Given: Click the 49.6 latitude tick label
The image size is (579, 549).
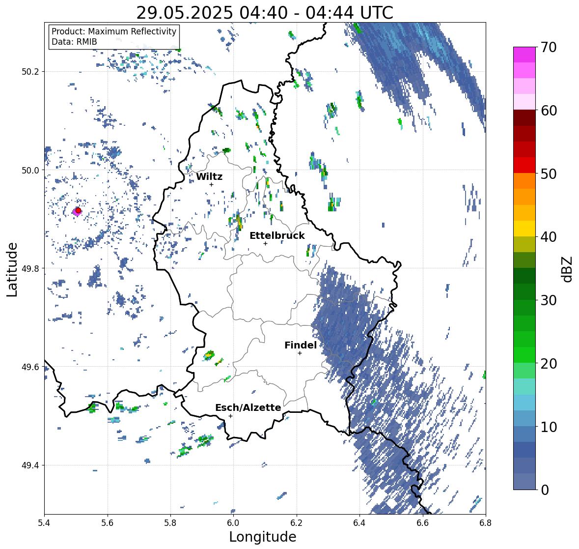Looking at the screenshot, I should pos(29,367).
